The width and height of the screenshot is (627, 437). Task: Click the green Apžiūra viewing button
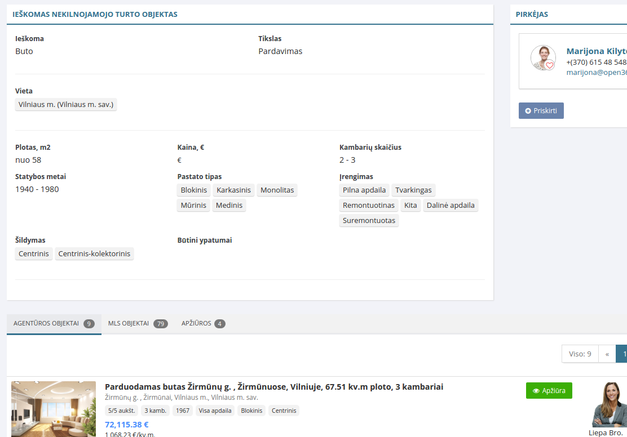point(549,390)
